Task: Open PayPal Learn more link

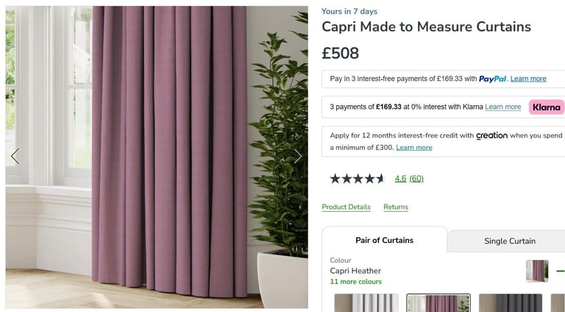Action: point(528,79)
